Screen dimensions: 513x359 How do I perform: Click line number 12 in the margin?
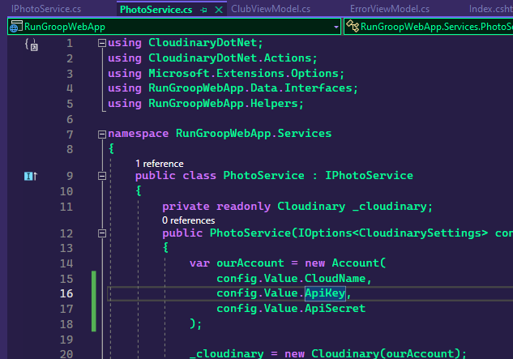coord(66,233)
